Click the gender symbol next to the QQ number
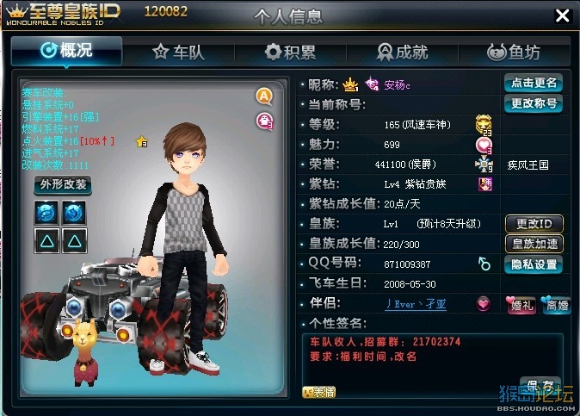The height and width of the screenshot is (416, 580). pos(484,264)
